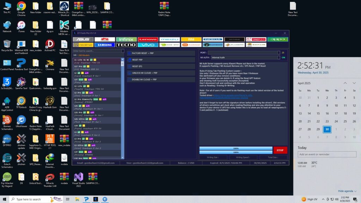Show hidden system tray icons
Screen dimensions: 361x203
pyautogui.click(x=323, y=199)
